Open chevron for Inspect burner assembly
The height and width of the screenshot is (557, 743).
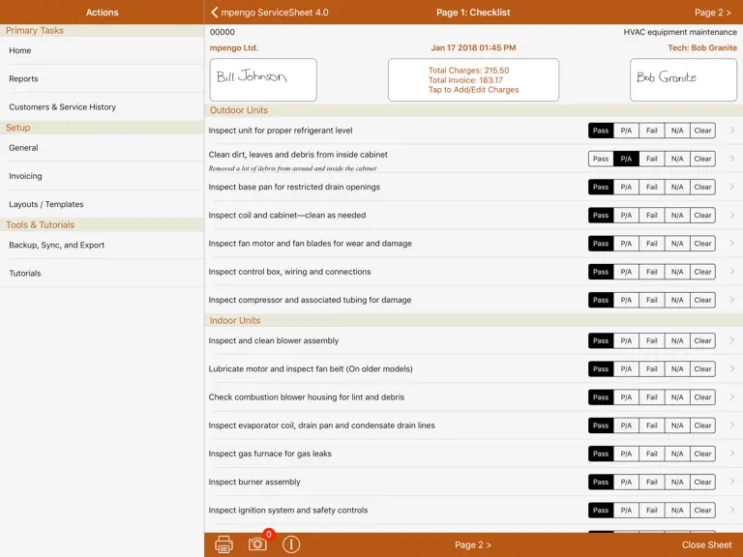click(x=731, y=482)
